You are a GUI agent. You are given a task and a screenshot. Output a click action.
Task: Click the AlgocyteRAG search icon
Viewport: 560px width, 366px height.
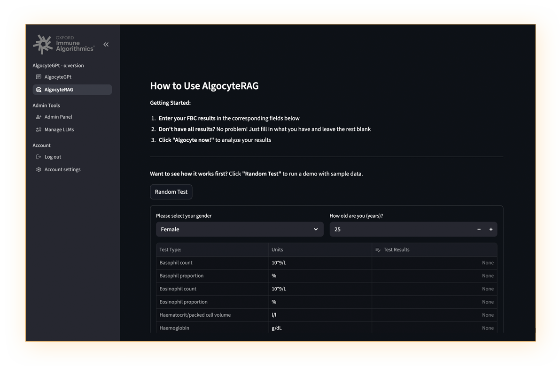pyautogui.click(x=39, y=90)
